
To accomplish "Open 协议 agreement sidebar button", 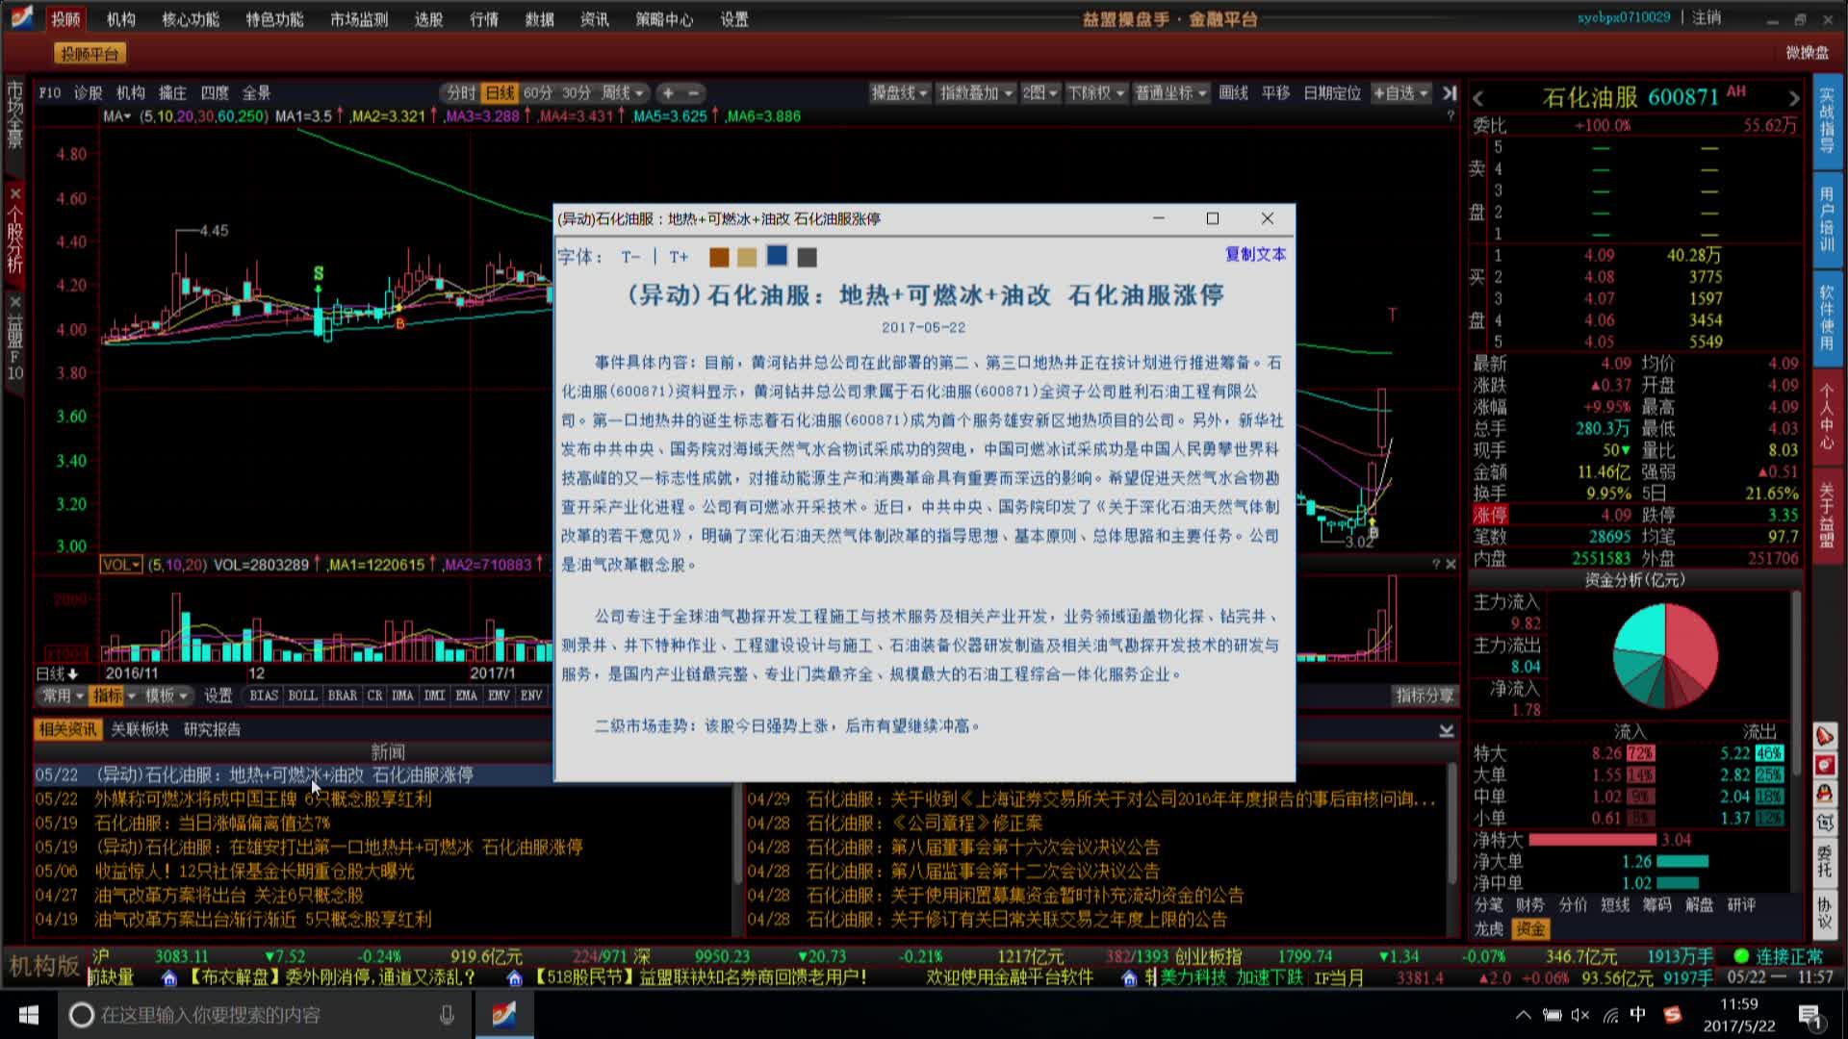I will [1825, 912].
